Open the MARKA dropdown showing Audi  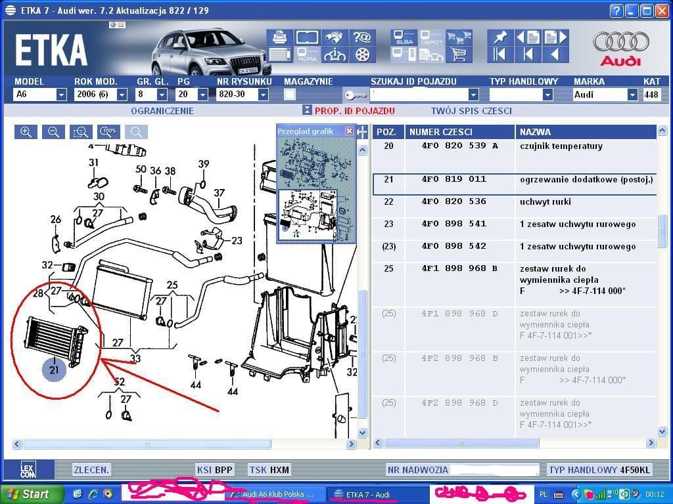[x=632, y=94]
